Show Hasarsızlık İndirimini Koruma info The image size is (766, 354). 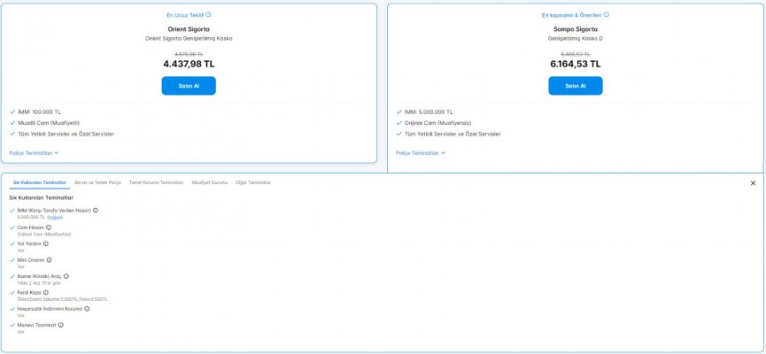[x=87, y=309]
